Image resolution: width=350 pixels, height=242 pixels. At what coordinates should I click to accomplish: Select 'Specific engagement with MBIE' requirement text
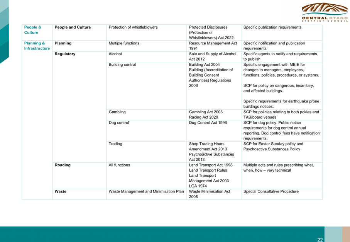tap(281, 70)
